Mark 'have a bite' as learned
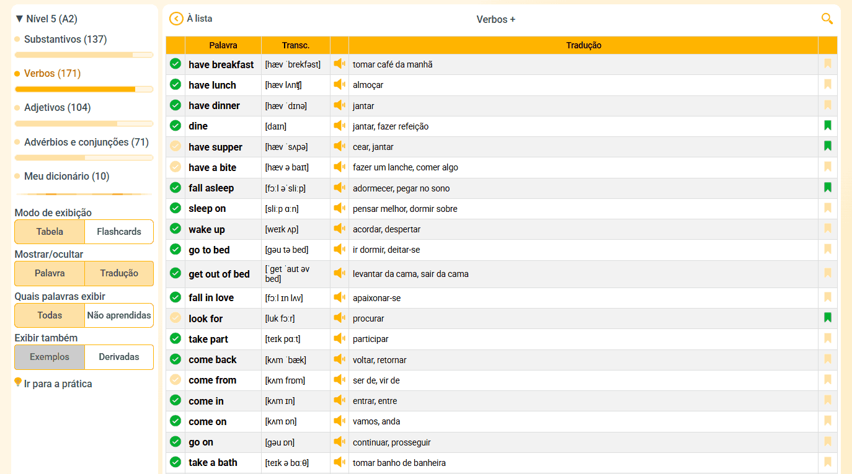The width and height of the screenshot is (852, 474). 175,167
